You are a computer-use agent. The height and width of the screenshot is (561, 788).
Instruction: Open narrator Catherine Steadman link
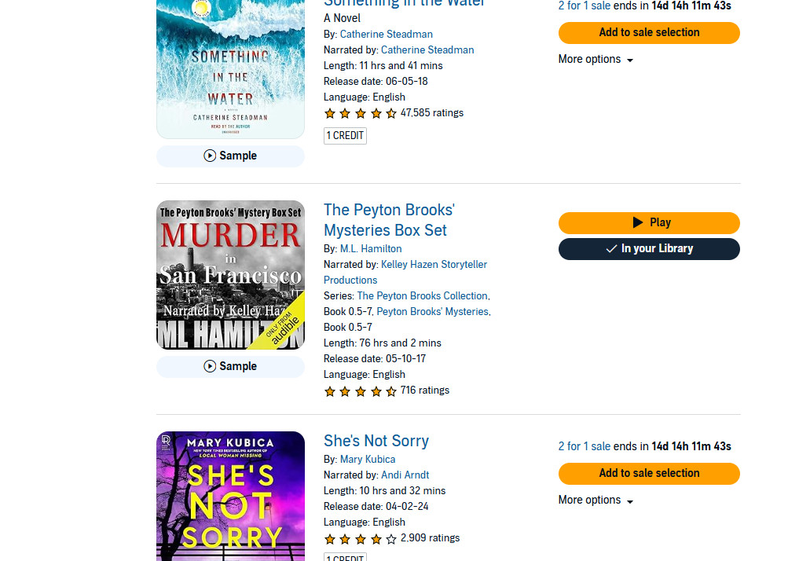[427, 49]
